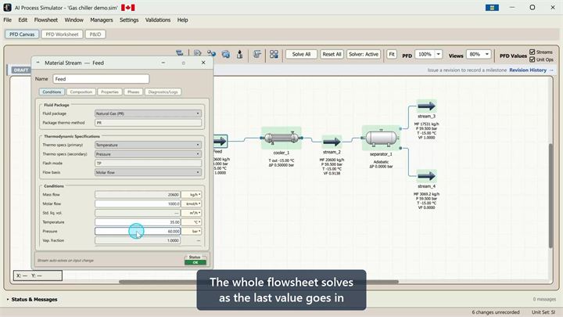Open the Mass flow kg/h unit dropdown
The image size is (563, 317).
click(x=192, y=194)
